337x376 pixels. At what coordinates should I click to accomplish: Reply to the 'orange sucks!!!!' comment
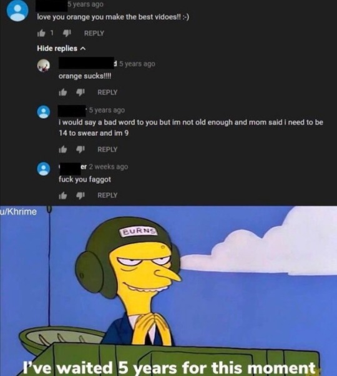coord(107,92)
